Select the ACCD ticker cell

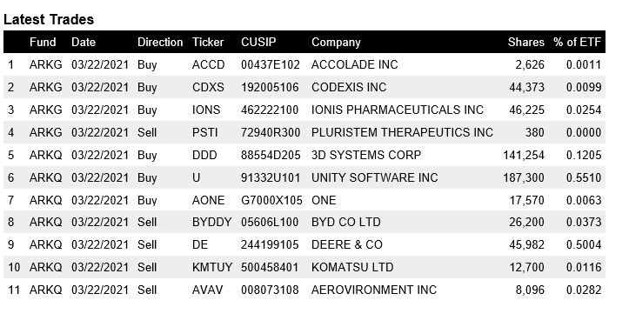[208, 64]
